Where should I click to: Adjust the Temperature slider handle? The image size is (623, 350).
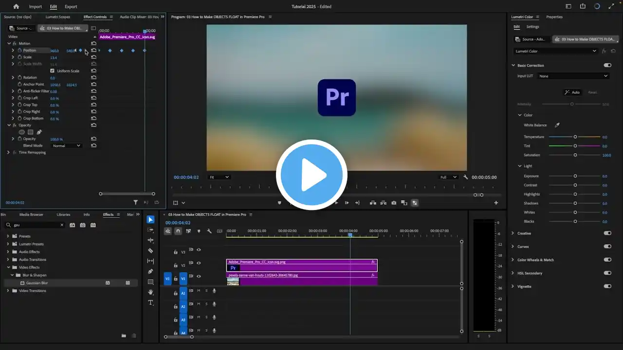click(x=575, y=137)
